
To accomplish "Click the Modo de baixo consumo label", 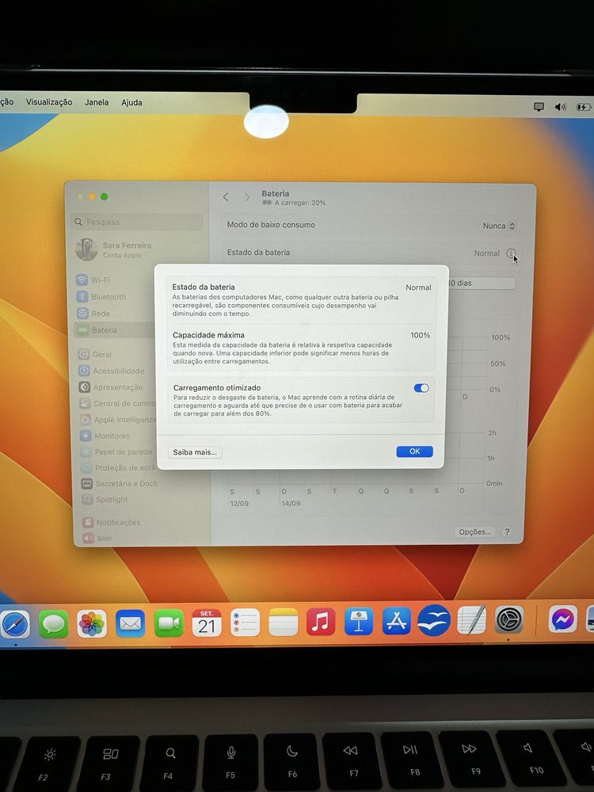I will (271, 225).
